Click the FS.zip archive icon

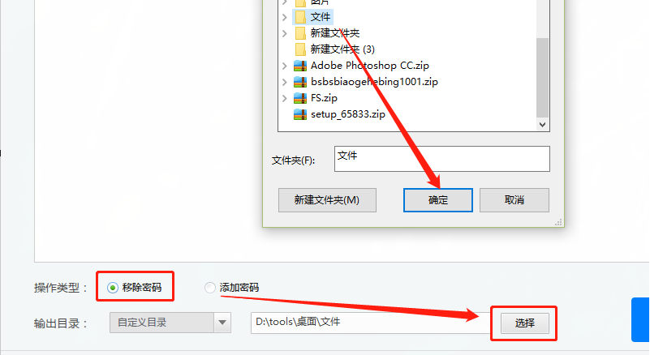click(300, 98)
